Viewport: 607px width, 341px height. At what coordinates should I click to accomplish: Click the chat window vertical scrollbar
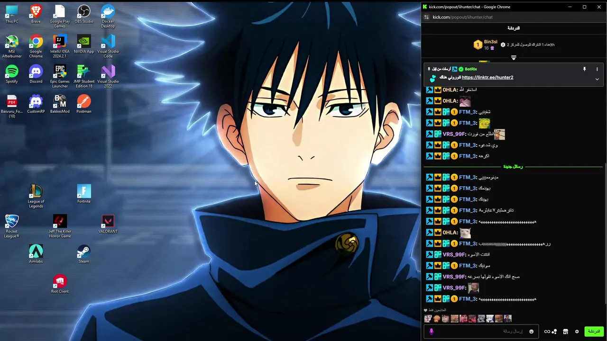[x=605, y=232]
